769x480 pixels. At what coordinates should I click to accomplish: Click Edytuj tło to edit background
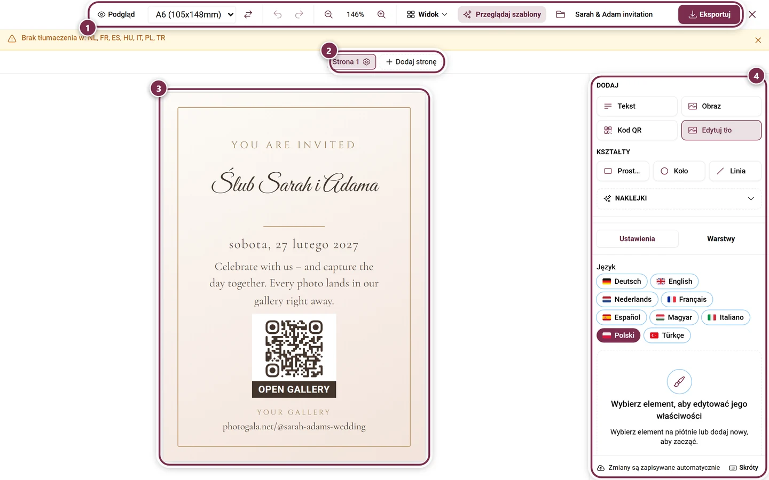[721, 130]
